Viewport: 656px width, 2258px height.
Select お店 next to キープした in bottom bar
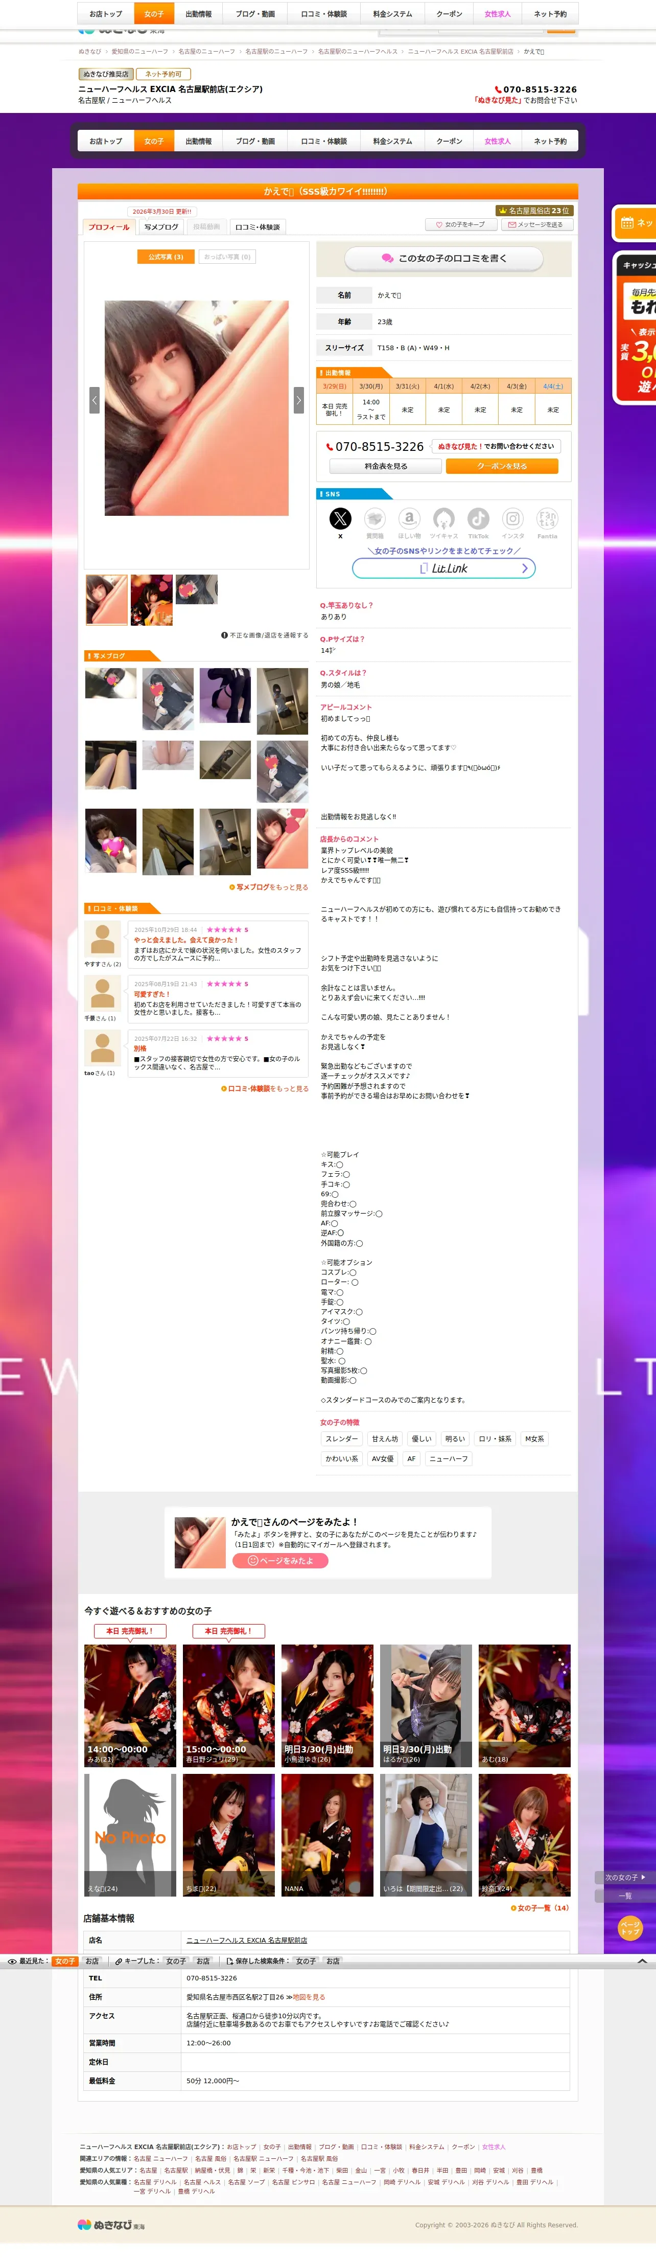coord(203,1961)
